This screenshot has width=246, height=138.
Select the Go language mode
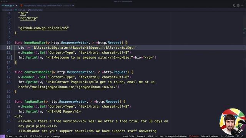(x=161, y=136)
